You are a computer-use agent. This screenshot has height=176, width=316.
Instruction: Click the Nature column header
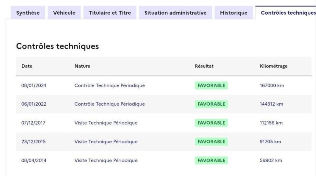click(82, 66)
